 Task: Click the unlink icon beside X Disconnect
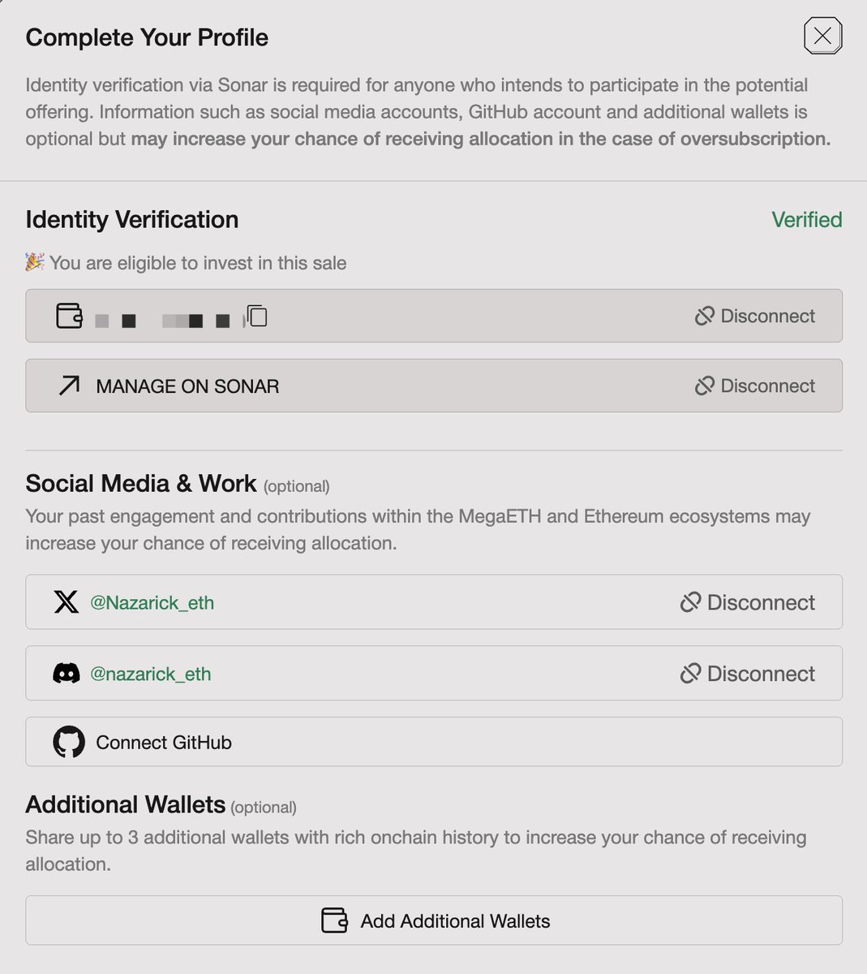click(690, 602)
